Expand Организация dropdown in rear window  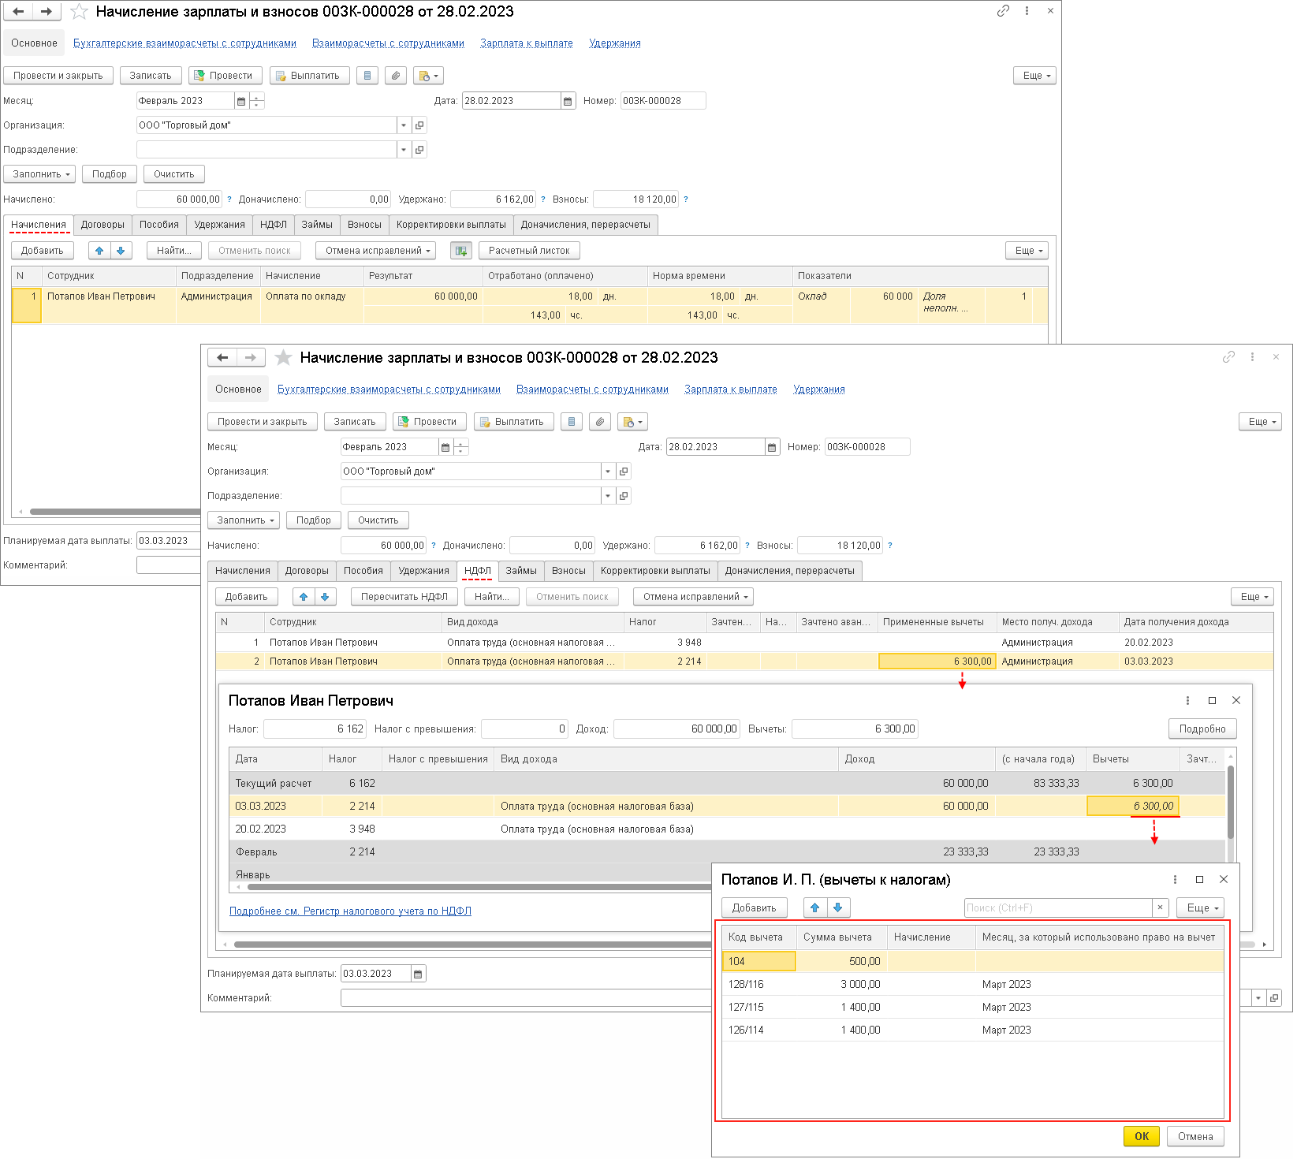click(x=404, y=125)
